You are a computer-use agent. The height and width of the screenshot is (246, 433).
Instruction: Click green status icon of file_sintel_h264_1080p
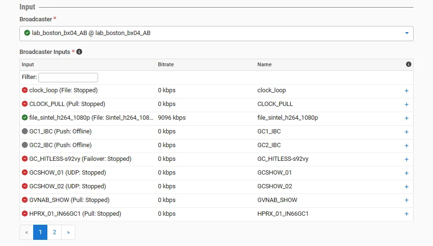pos(25,117)
